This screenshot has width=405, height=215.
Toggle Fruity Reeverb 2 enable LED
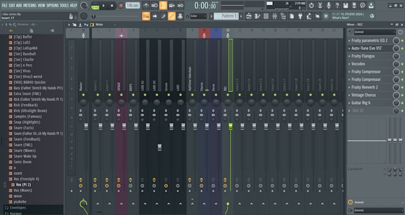[402, 87]
